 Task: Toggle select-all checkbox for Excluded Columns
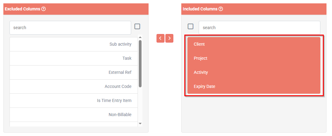[x=137, y=27]
